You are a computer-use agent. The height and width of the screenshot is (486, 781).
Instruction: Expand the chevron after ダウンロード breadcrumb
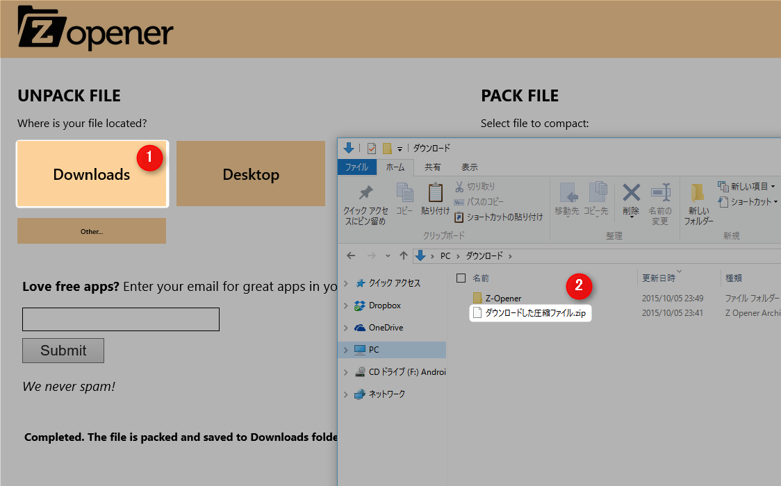(511, 257)
